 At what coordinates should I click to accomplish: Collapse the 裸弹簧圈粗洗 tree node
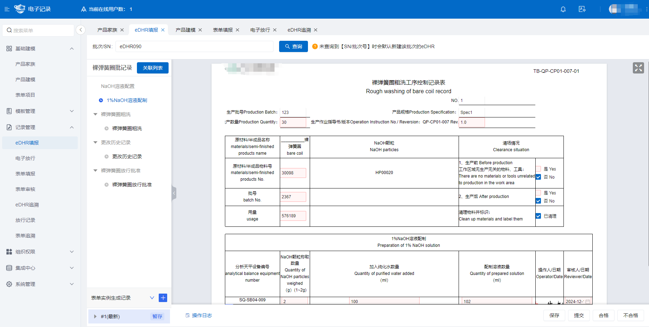pyautogui.click(x=95, y=114)
